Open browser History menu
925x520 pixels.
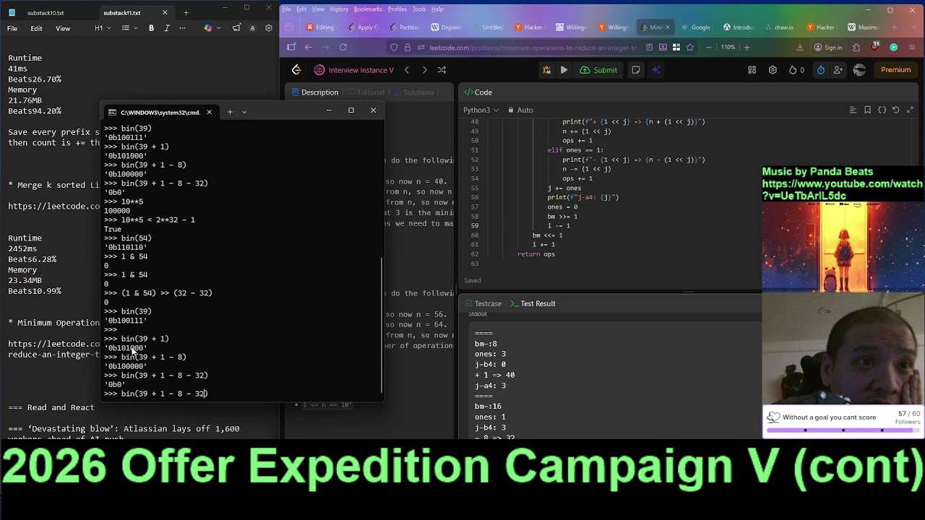click(x=339, y=9)
